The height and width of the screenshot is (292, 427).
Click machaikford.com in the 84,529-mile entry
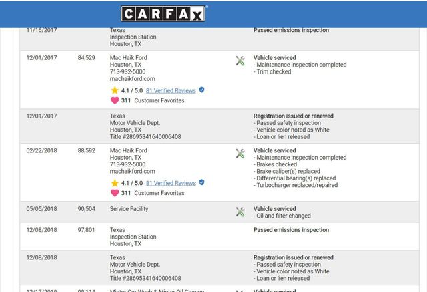[x=132, y=79]
